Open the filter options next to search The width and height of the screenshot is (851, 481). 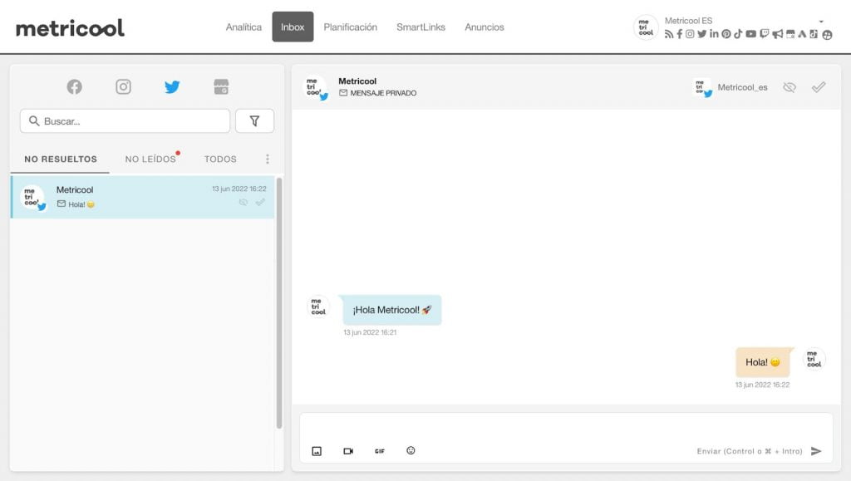[254, 121]
